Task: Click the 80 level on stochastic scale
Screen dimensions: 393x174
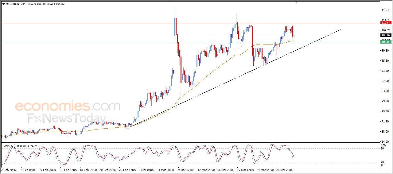Action: [382, 149]
